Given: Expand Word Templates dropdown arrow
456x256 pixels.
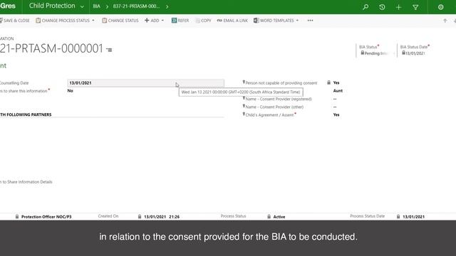Looking at the screenshot, I should pos(297,21).
